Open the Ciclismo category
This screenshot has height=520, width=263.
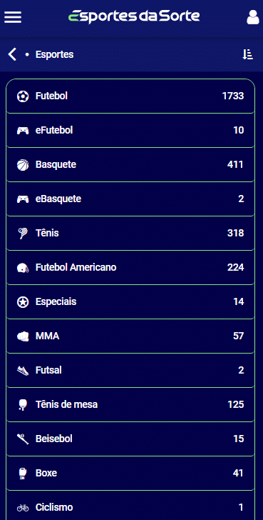(x=130, y=506)
